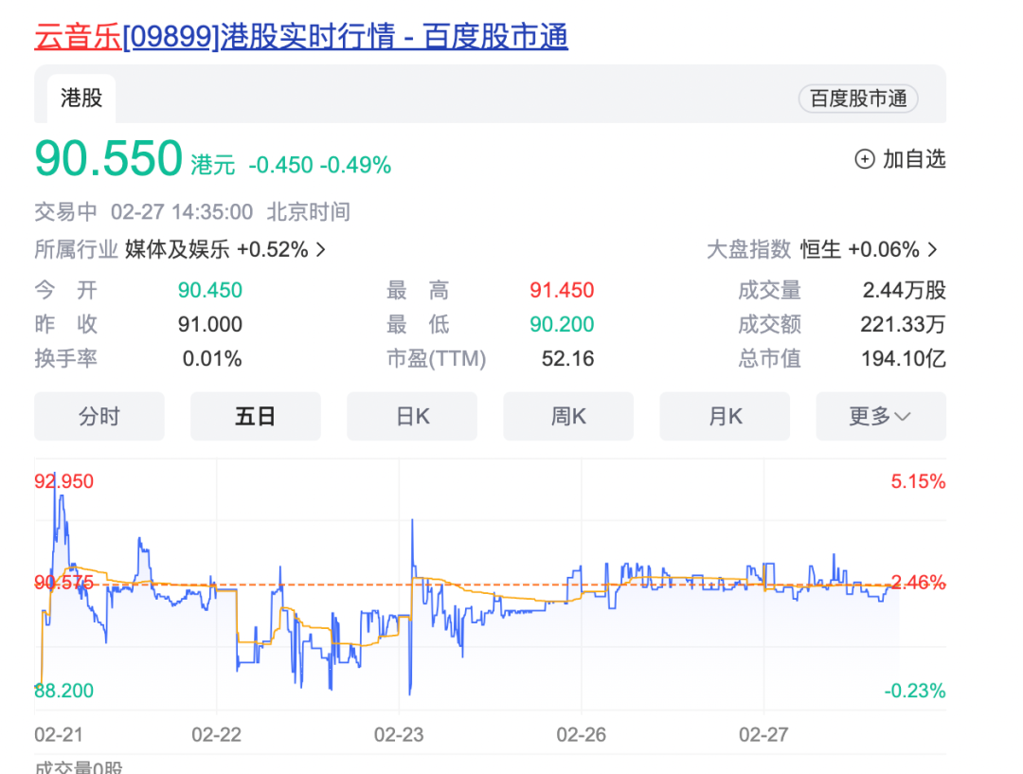Click the 成交额 value 221.33万

(903, 324)
